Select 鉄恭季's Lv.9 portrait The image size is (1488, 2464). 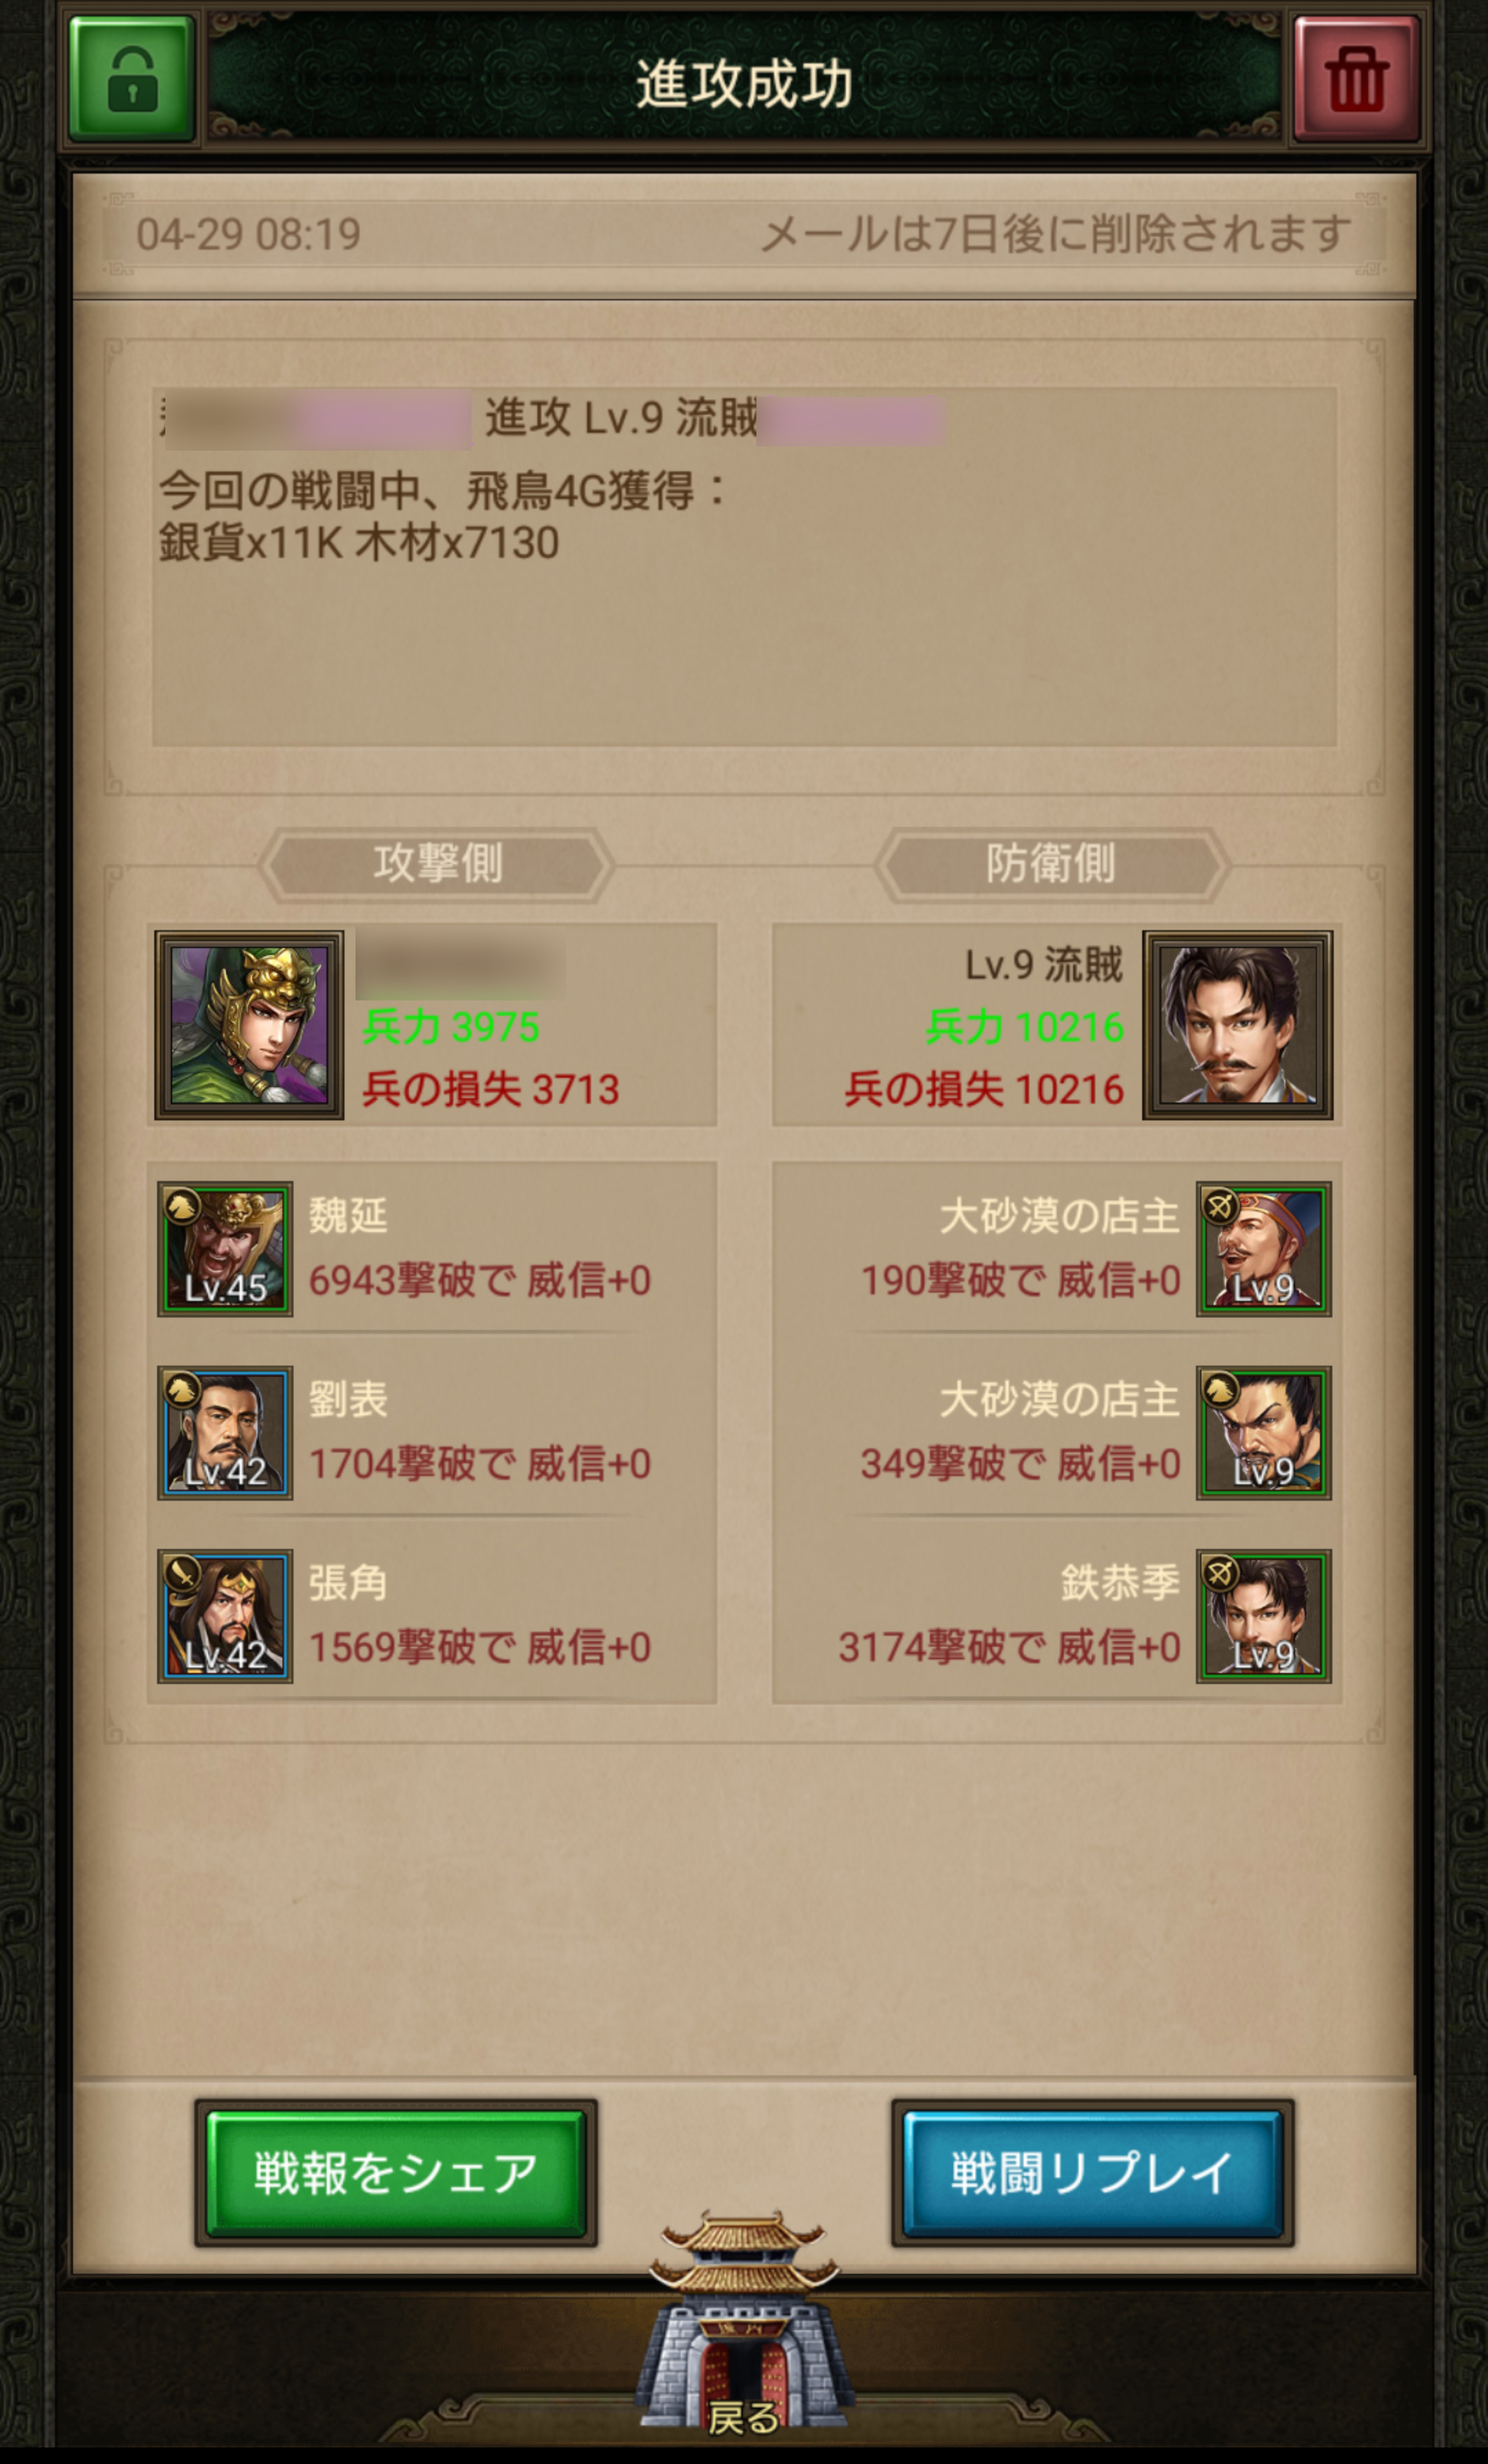coord(1264,1616)
